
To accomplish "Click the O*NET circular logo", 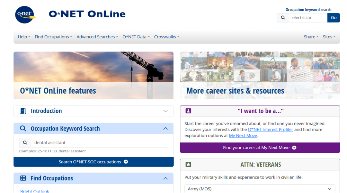I will pos(25,15).
